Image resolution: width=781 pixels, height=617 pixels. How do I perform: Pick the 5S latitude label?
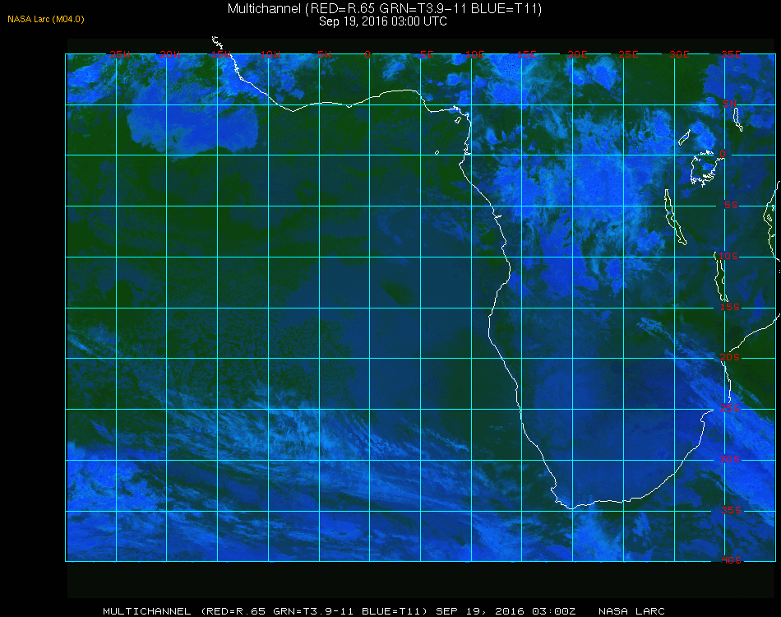coord(731,206)
